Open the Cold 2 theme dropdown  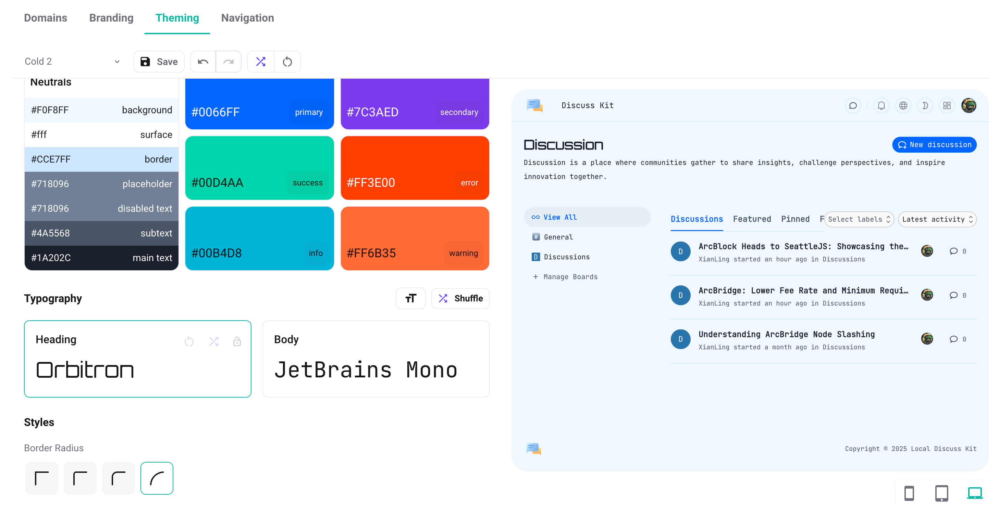point(72,62)
